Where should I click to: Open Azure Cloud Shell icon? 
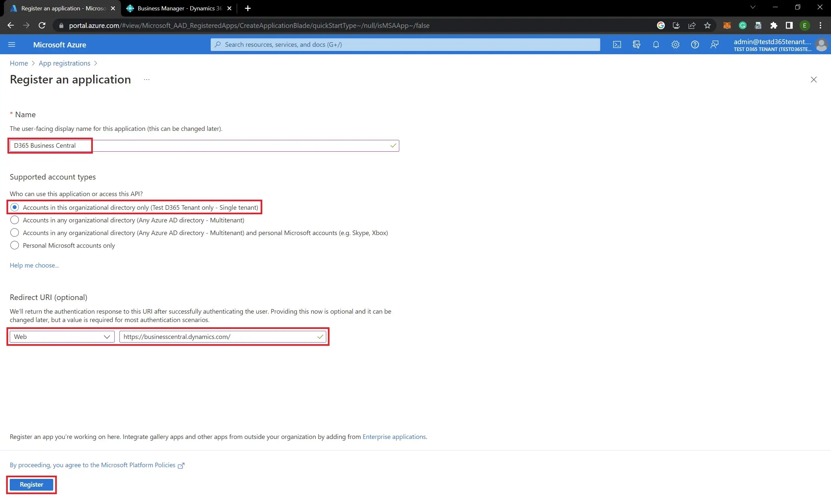(x=617, y=44)
